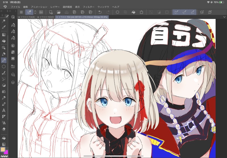
Task: Click the Redo arrow icon
Action: pyautogui.click(x=108, y=12)
